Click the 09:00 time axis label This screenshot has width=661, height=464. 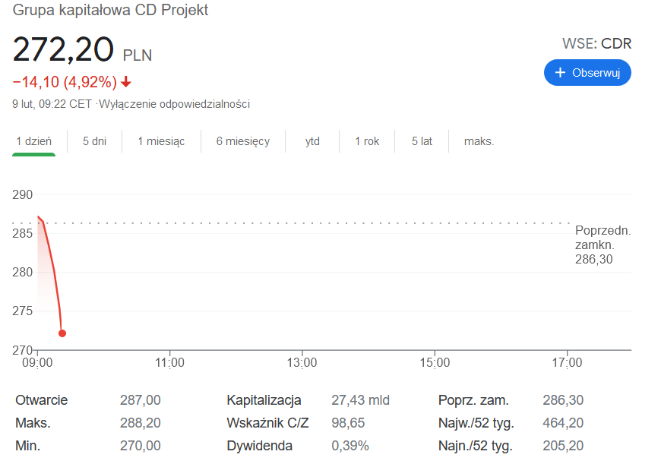pyautogui.click(x=37, y=362)
